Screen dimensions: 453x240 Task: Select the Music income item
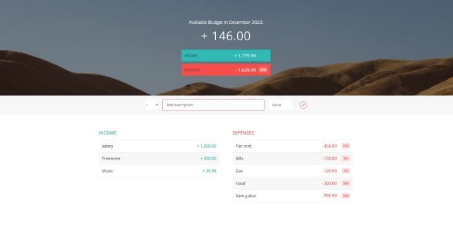159,171
